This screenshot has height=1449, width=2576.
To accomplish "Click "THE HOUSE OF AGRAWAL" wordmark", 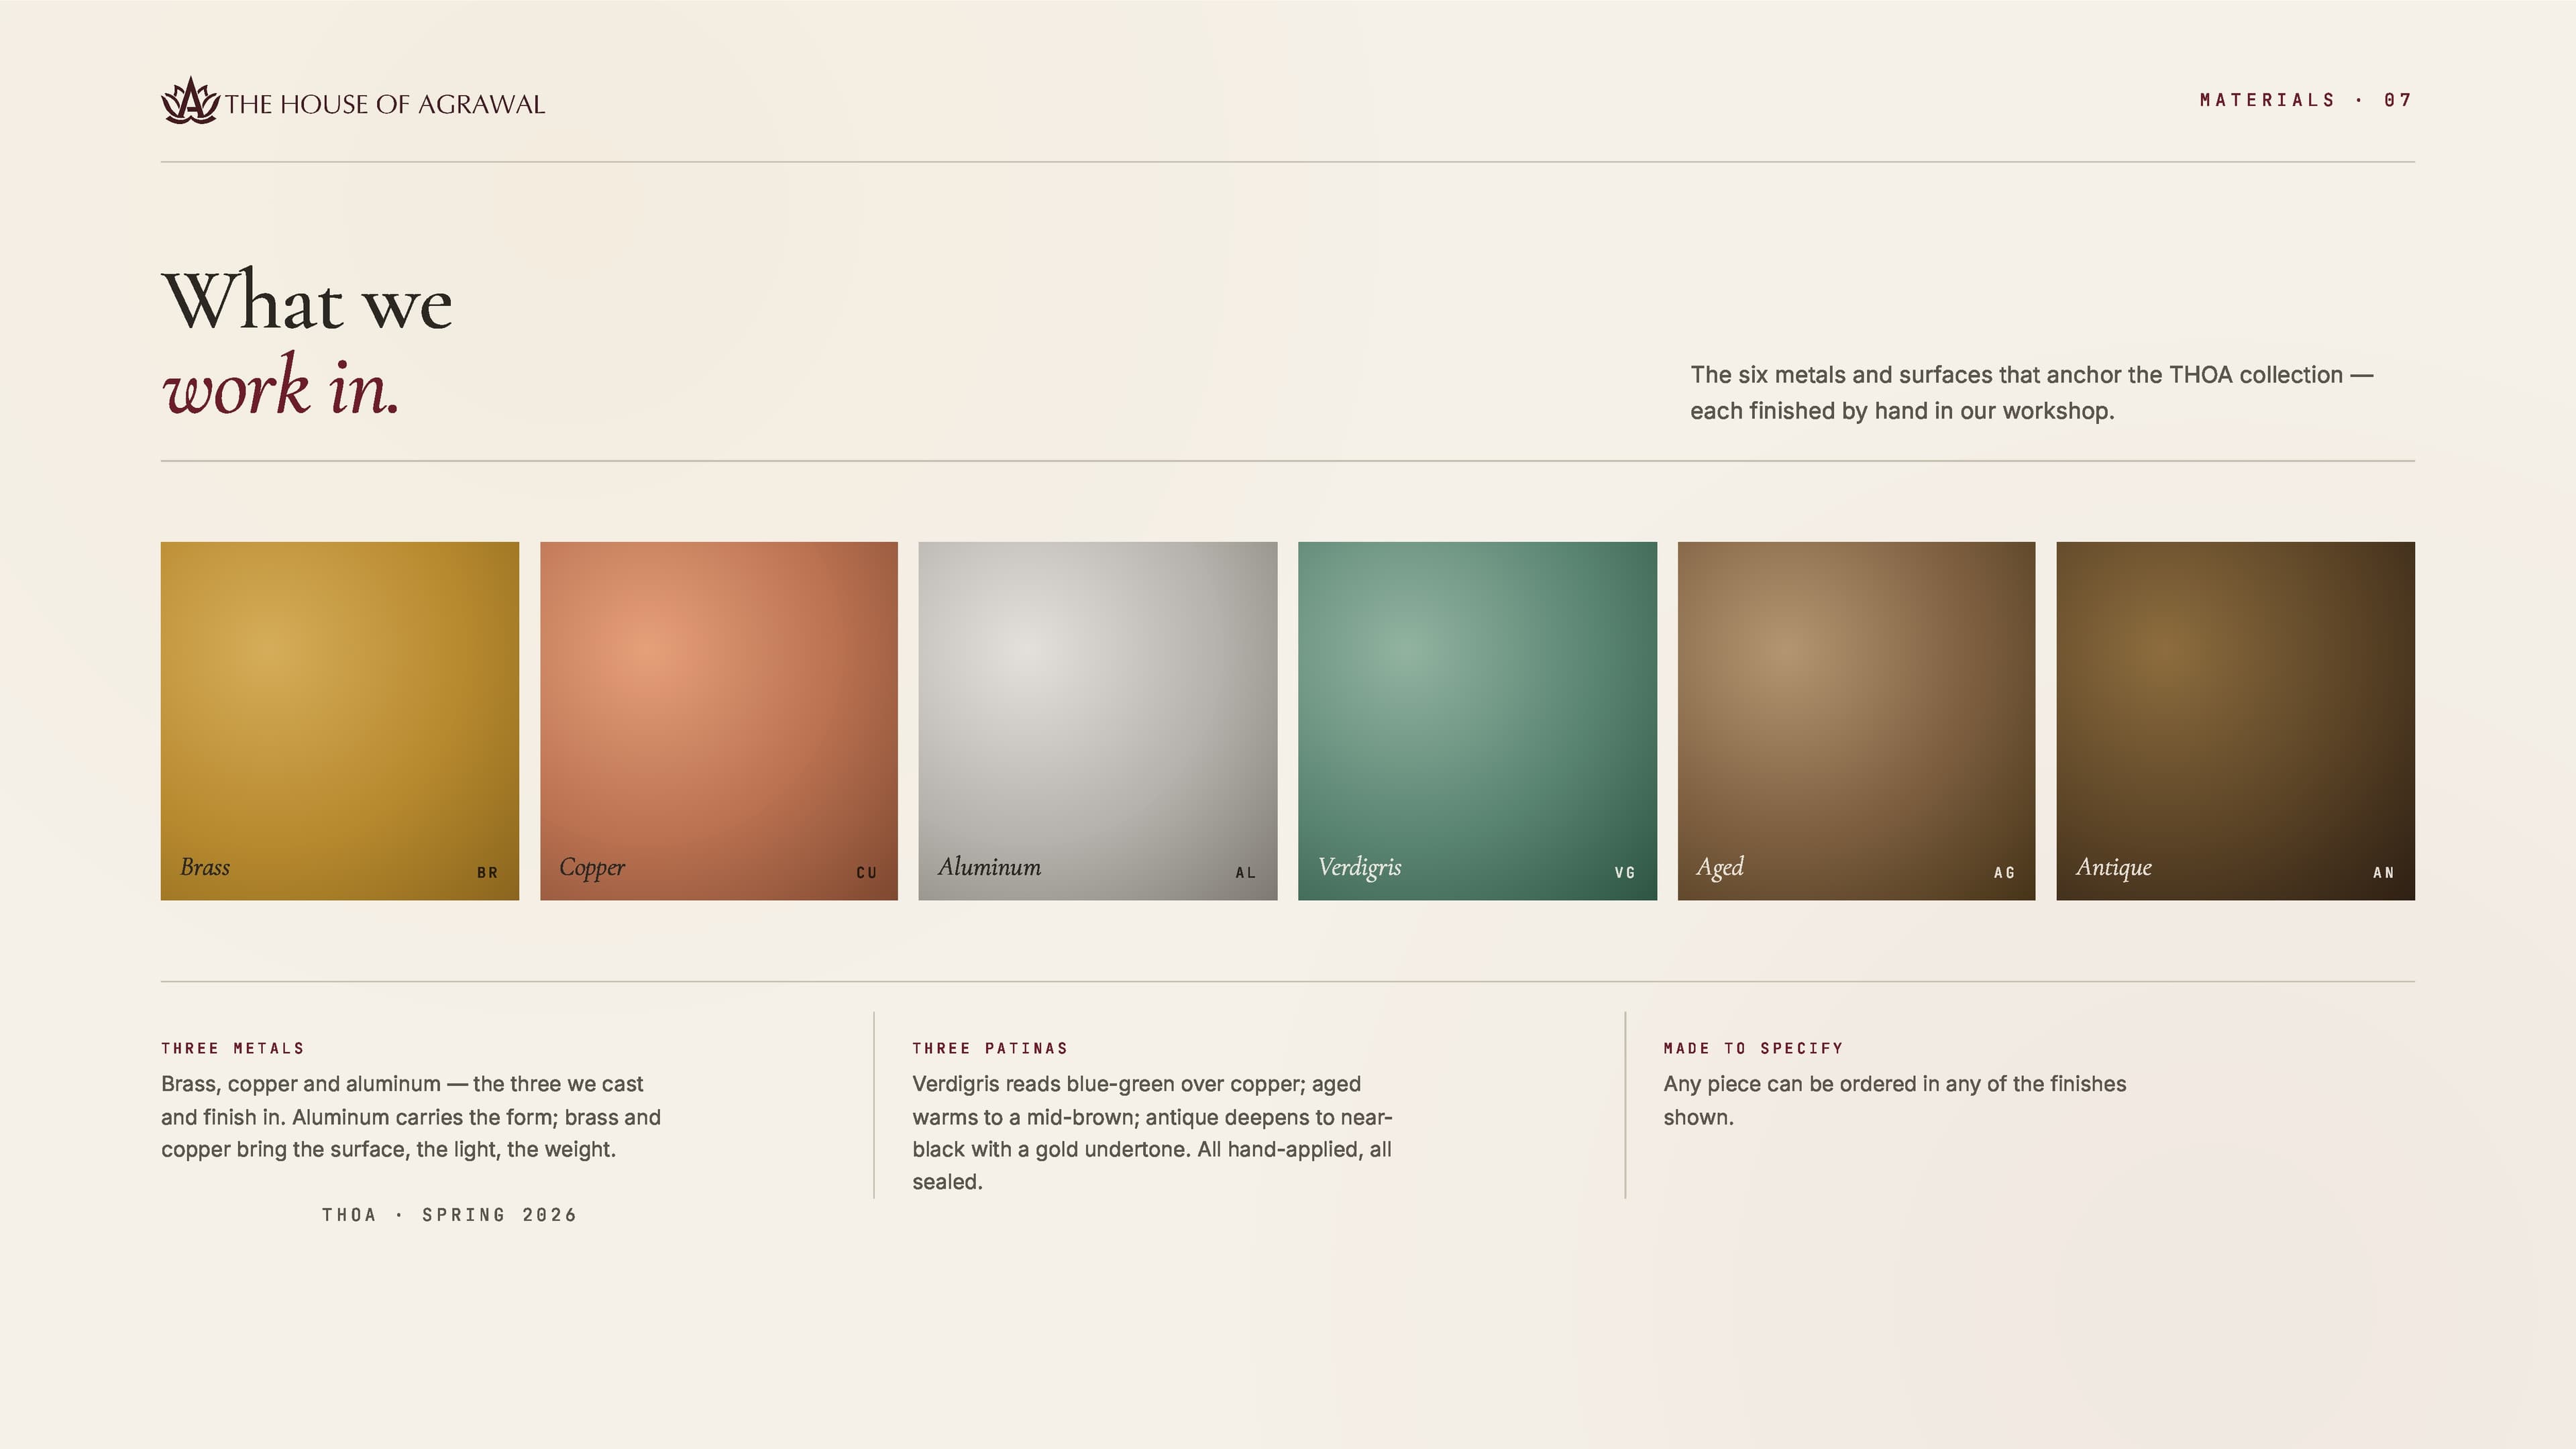I will (x=385, y=104).
